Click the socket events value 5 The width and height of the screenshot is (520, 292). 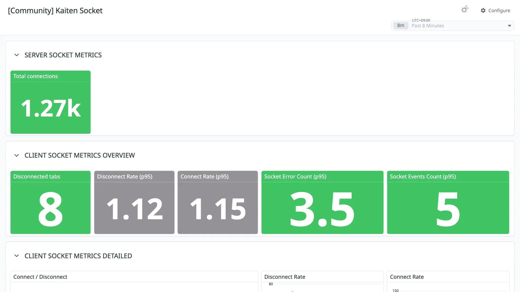point(448,209)
